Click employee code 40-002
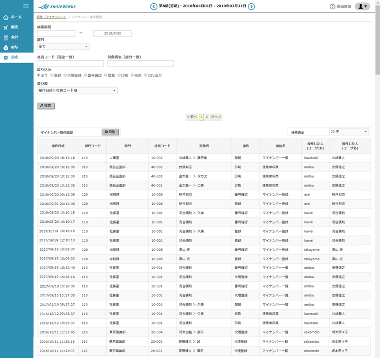 point(157,167)
